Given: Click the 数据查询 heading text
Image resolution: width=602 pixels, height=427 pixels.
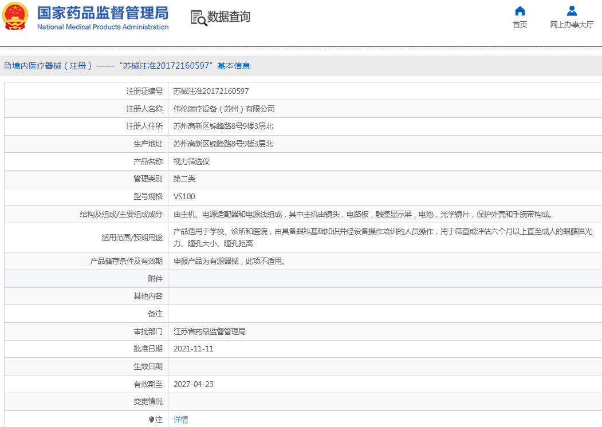Looking at the screenshot, I should (229, 17).
